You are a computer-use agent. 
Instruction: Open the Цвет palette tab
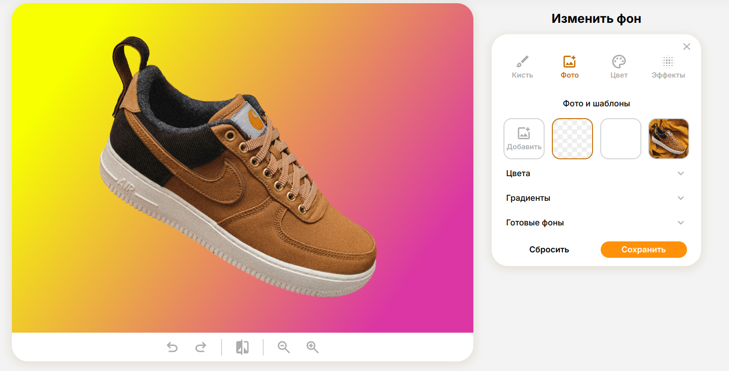pos(619,67)
